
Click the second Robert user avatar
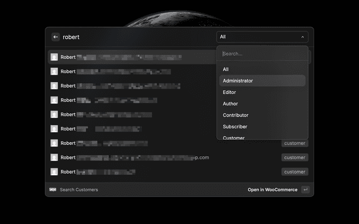coord(54,72)
